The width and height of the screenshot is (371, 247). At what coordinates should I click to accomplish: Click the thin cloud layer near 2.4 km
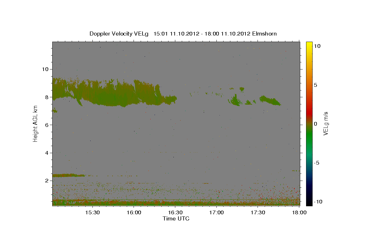click(x=69, y=175)
